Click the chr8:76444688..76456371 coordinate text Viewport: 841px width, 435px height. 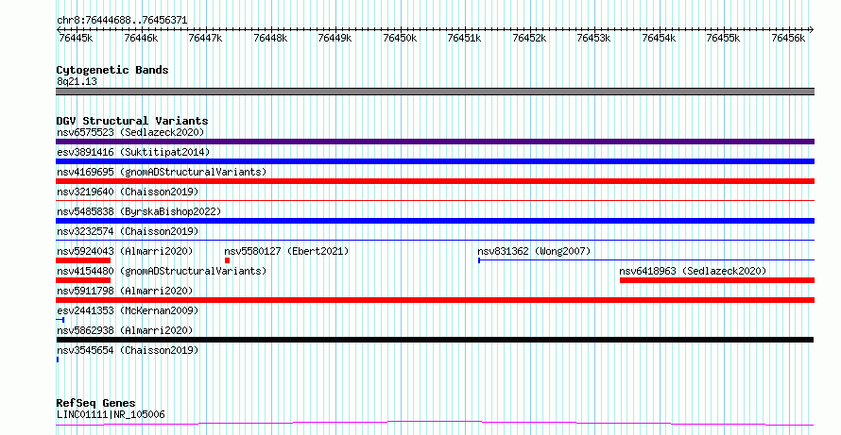122,21
